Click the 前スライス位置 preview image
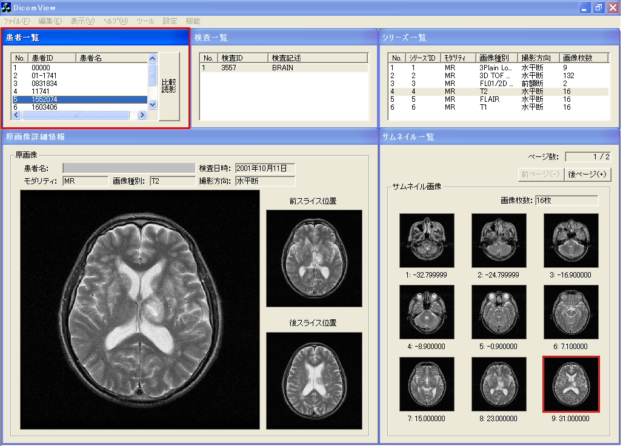 click(x=314, y=258)
